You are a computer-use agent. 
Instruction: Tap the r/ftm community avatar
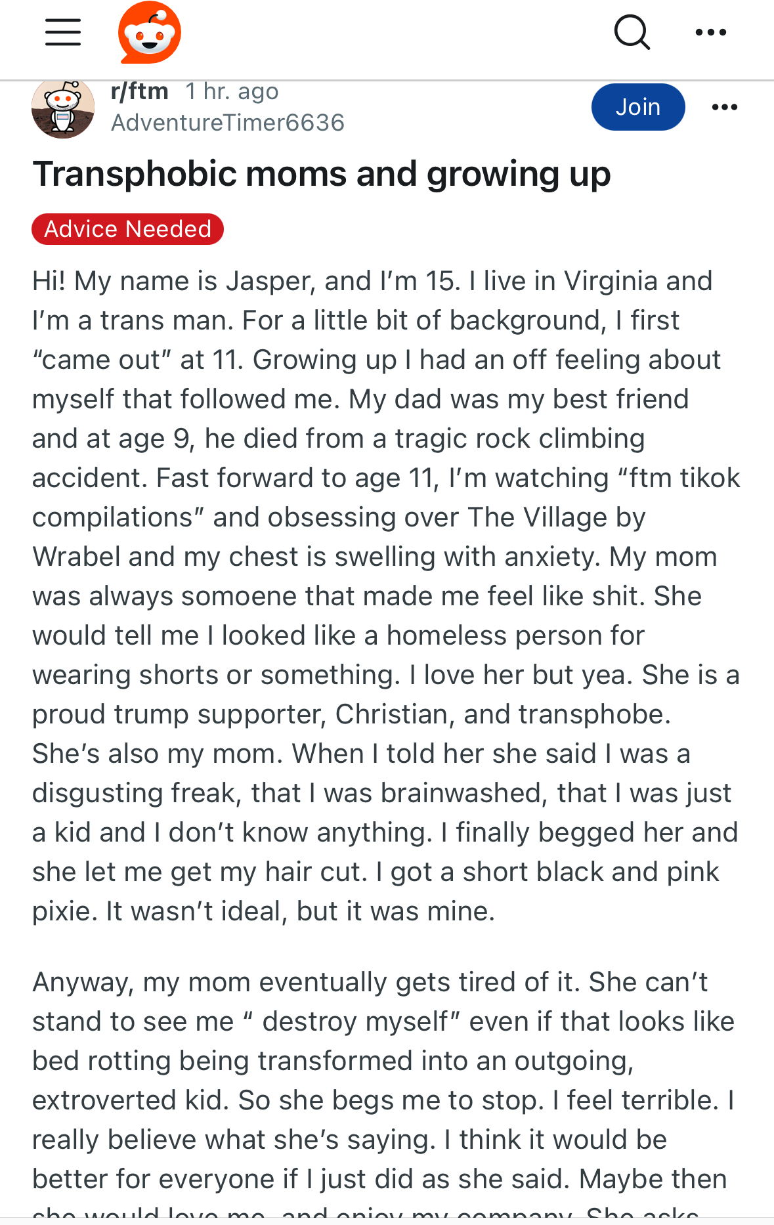[63, 108]
